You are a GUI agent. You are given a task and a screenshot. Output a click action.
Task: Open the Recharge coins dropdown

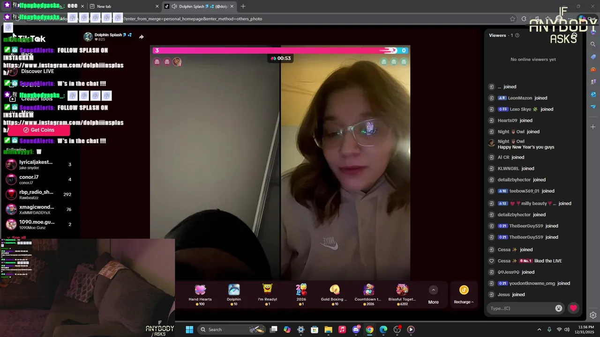[x=464, y=295]
